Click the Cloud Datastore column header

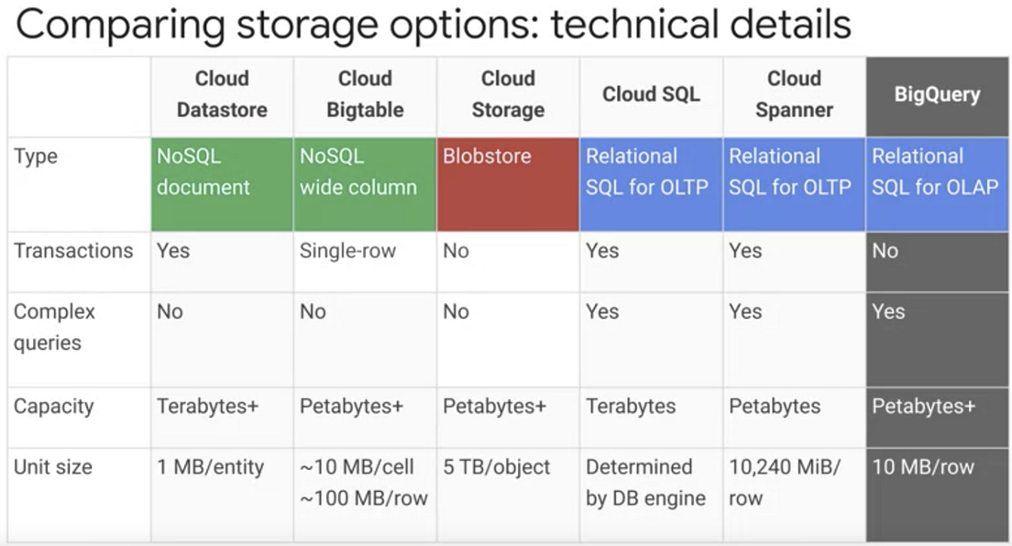tap(222, 94)
